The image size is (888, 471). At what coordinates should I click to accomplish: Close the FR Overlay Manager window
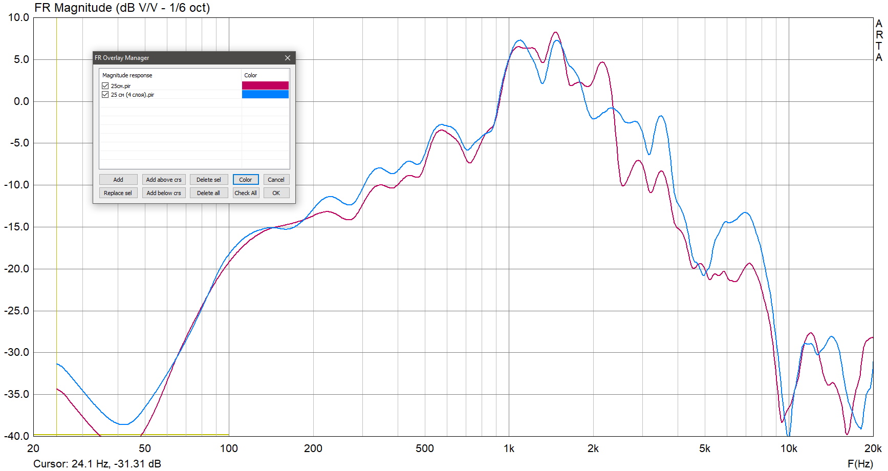click(x=288, y=58)
